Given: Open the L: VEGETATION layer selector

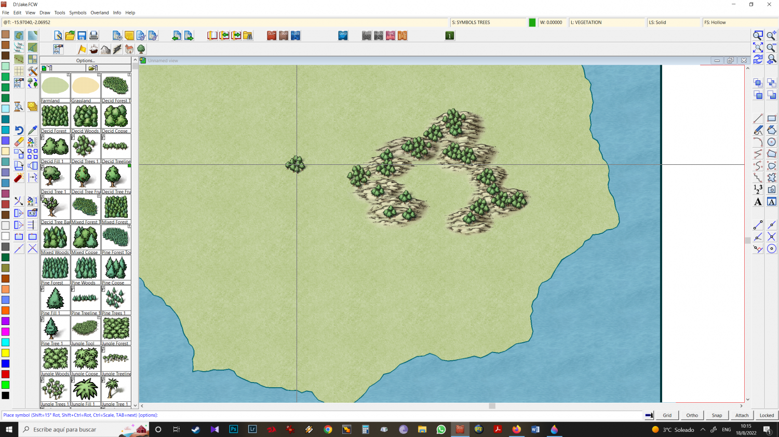Looking at the screenshot, I should 607,22.
